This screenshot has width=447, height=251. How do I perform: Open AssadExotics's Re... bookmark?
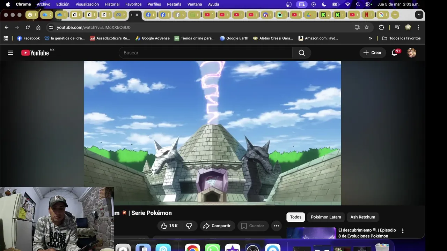pos(110,38)
